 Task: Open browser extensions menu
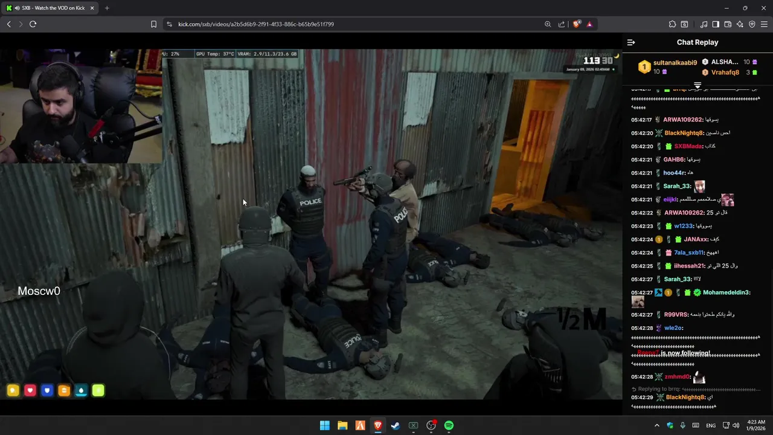[x=672, y=24]
